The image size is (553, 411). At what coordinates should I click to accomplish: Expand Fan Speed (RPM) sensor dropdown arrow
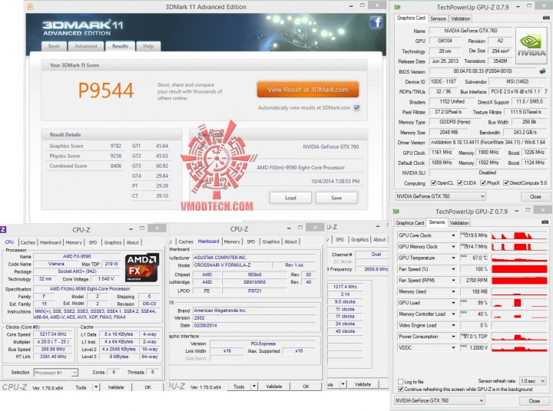coord(453,281)
